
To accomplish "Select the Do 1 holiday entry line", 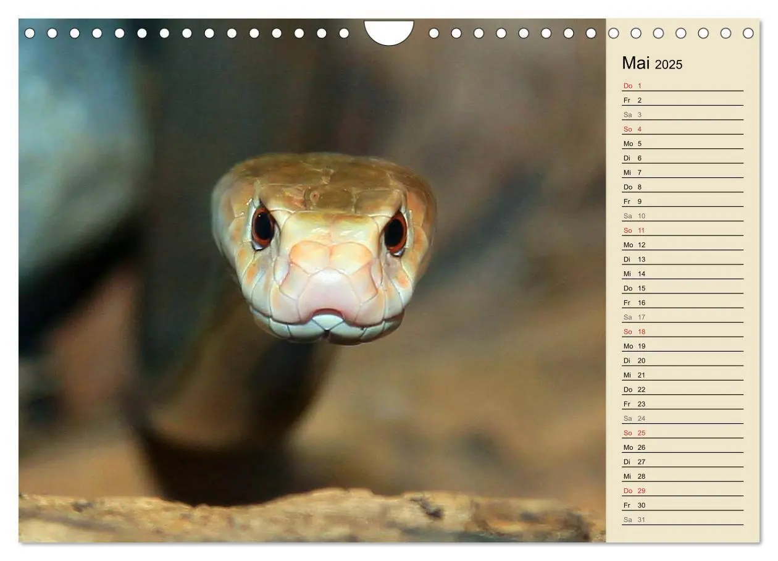I will point(682,86).
